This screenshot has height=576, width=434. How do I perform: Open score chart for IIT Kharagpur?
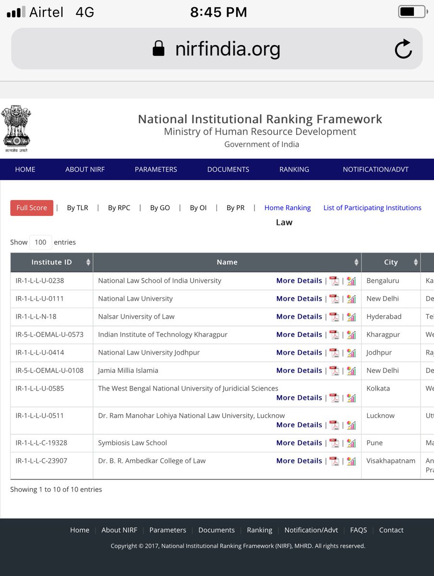(351, 335)
